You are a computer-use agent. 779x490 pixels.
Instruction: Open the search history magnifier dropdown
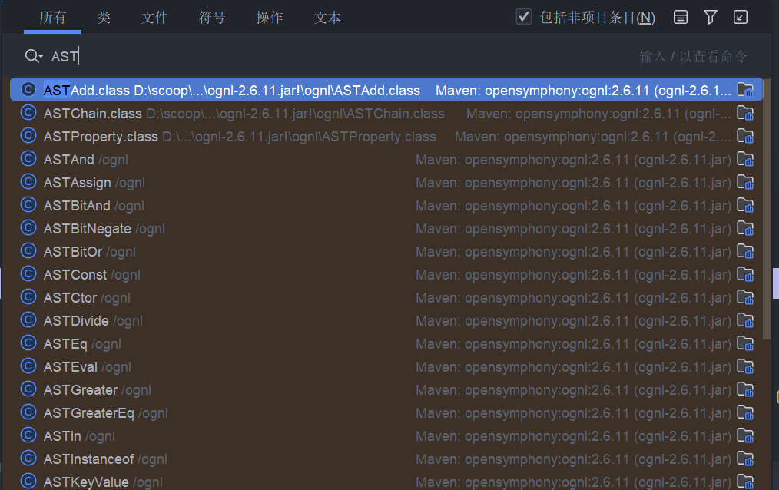34,56
